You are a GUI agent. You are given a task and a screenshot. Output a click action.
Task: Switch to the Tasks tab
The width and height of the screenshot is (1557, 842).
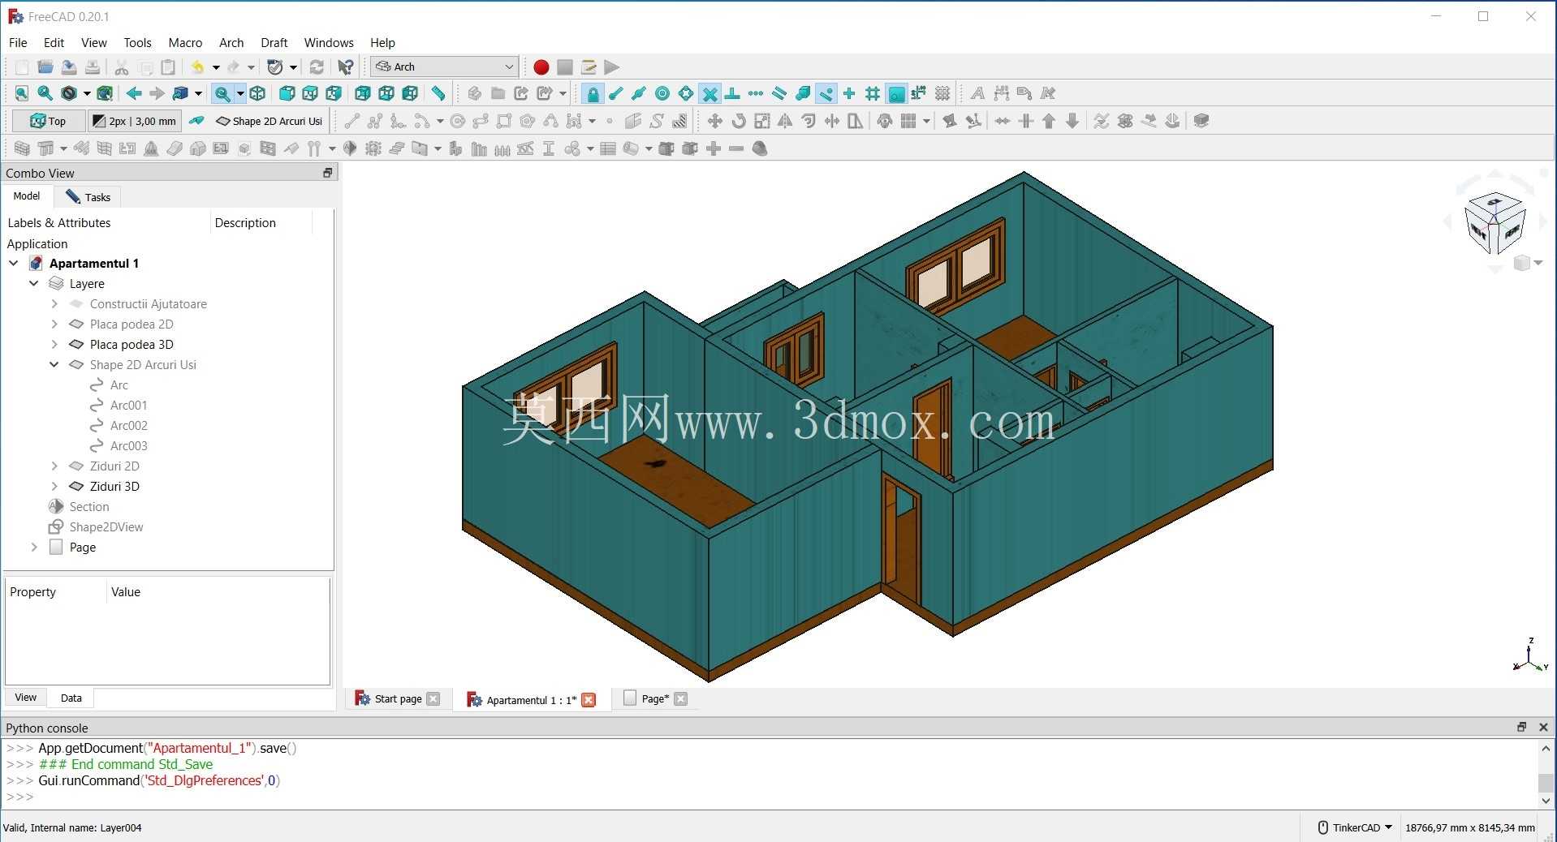pos(88,196)
